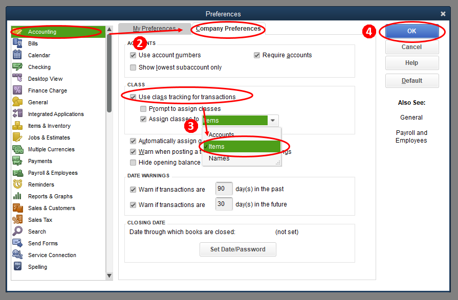Open the Assign classes to dropdown arrow
458x300 pixels.
(273, 120)
